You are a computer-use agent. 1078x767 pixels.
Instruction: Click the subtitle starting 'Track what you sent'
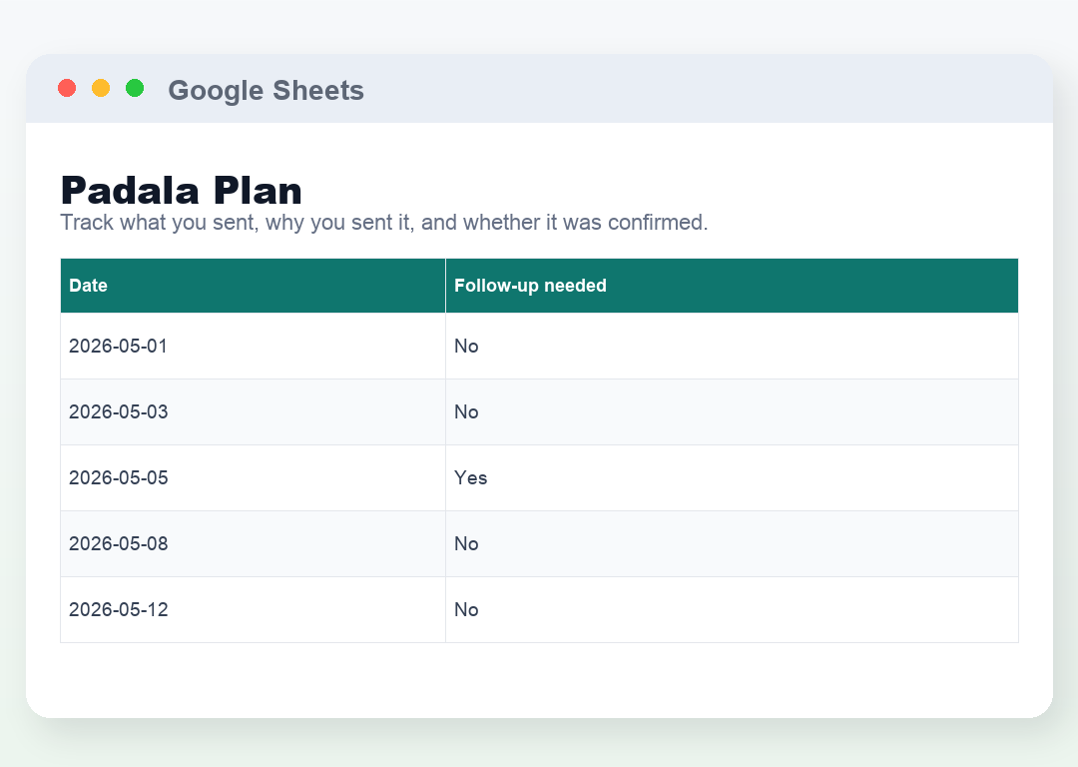coord(383,222)
